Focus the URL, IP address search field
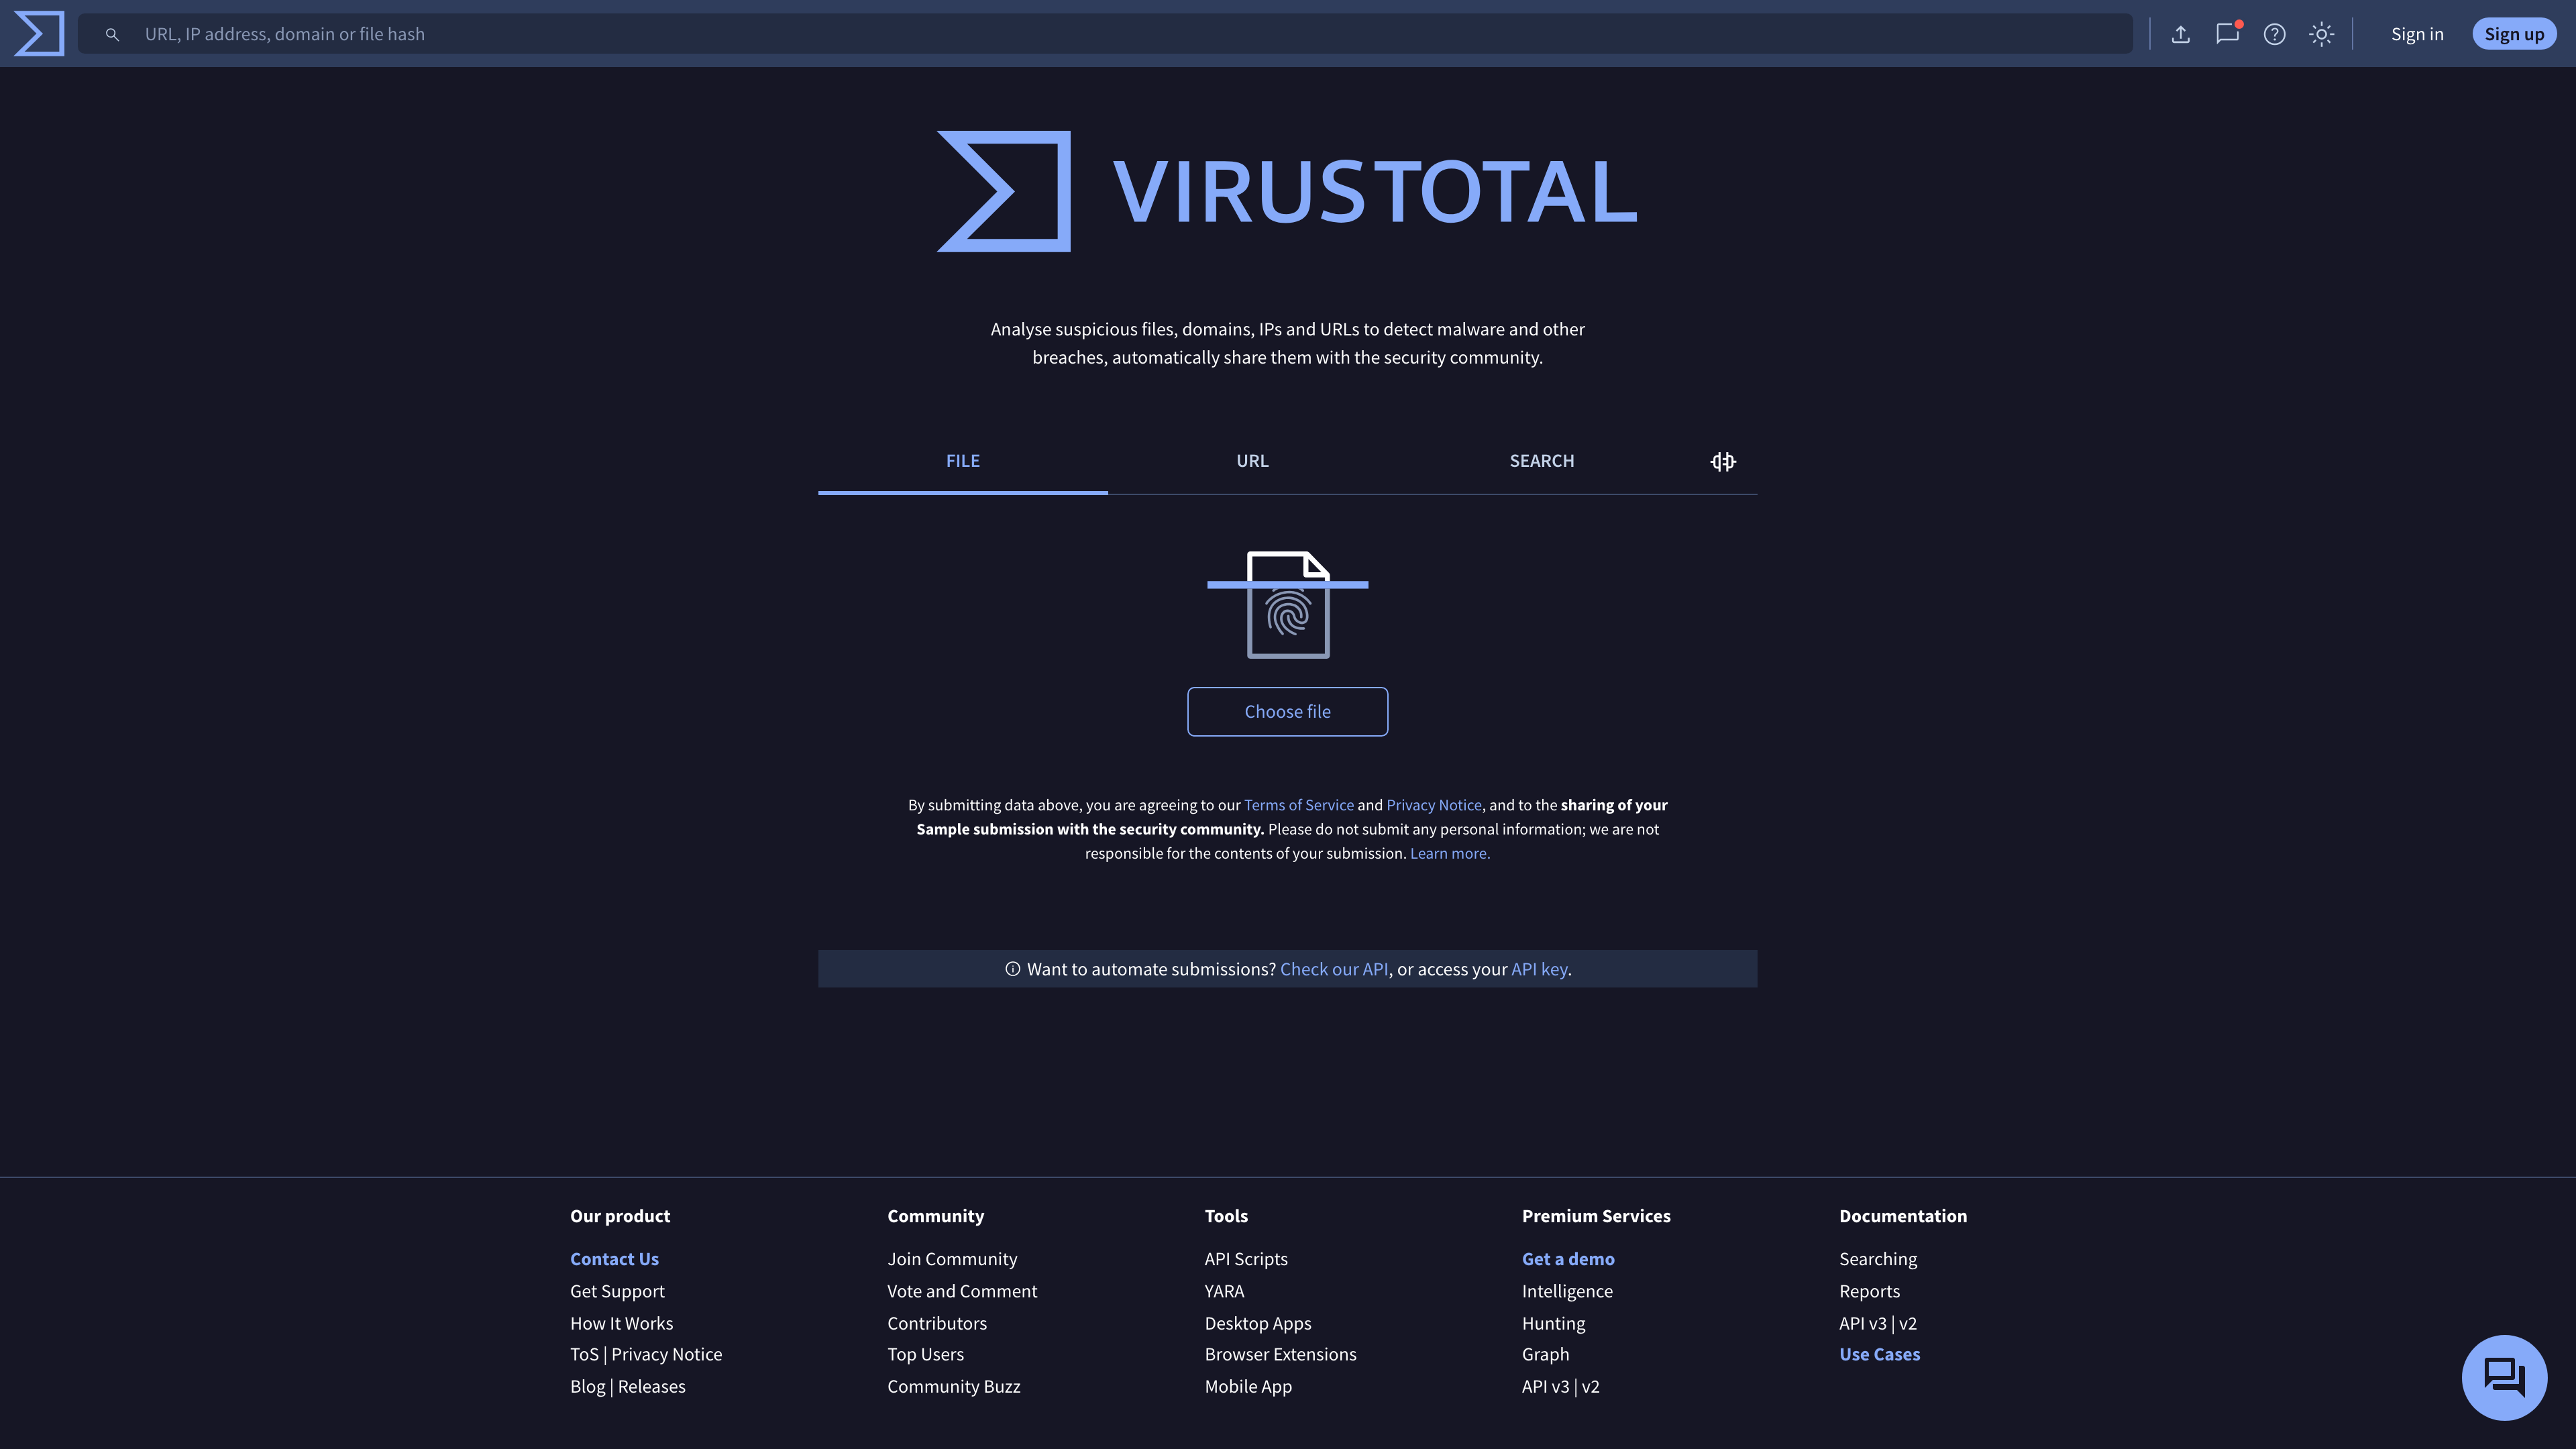Screen dimensions: 2576x1449 coord(1105,34)
